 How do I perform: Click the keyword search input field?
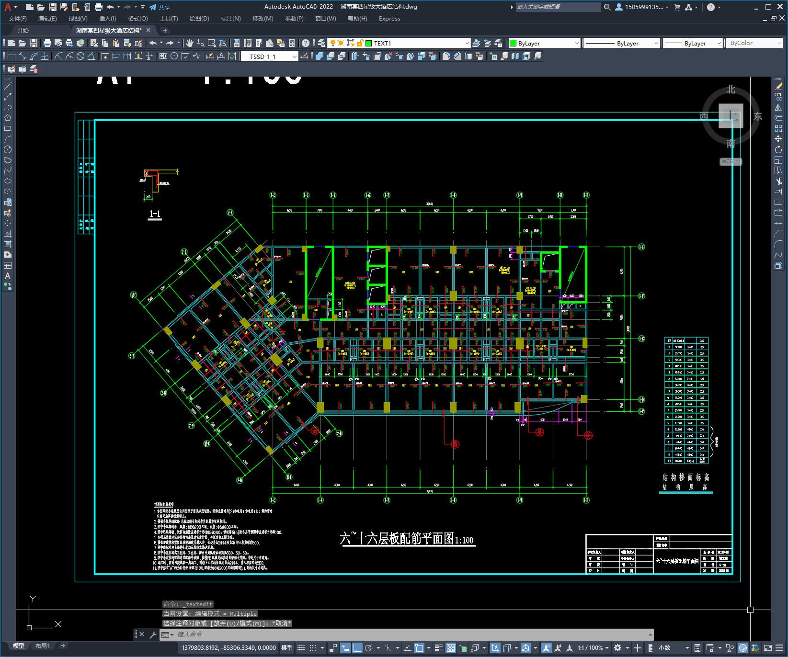pyautogui.click(x=558, y=7)
